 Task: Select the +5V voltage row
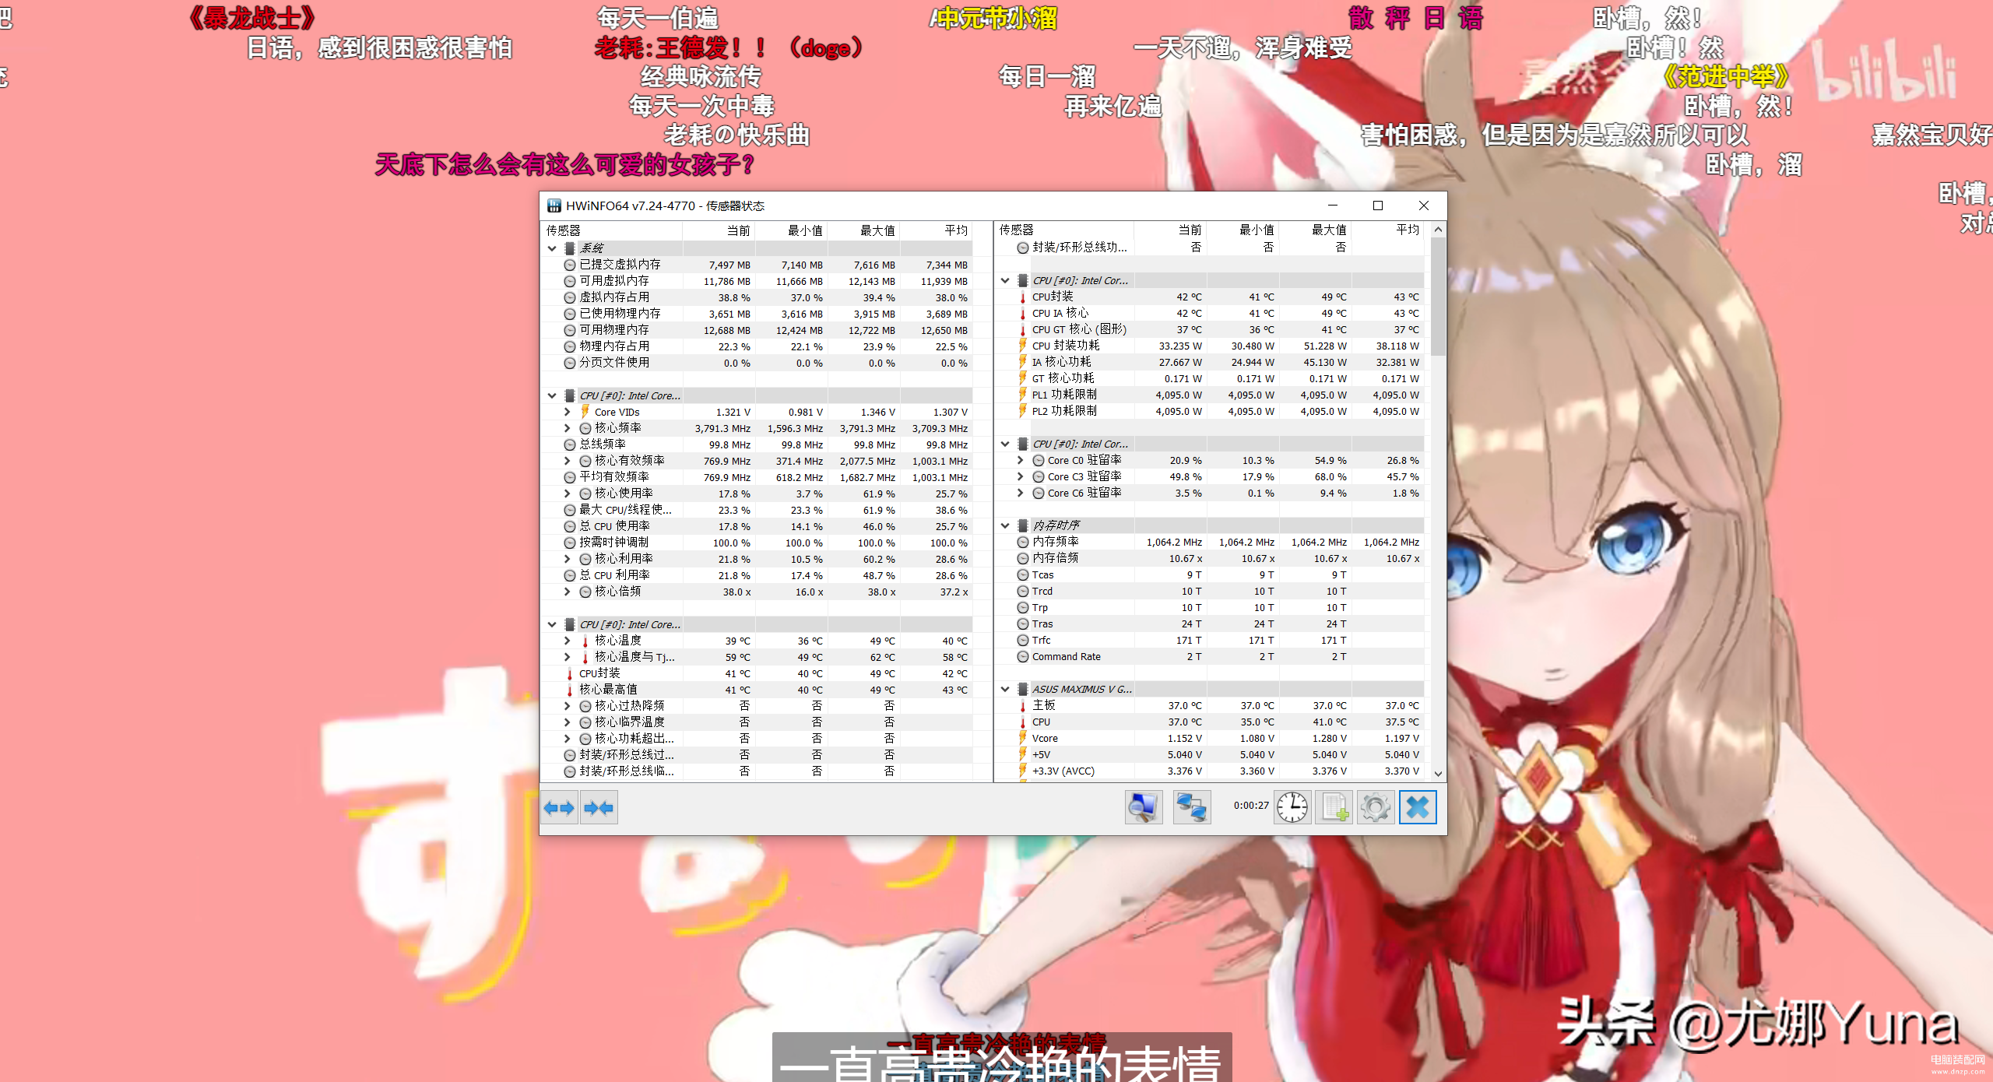point(1210,754)
